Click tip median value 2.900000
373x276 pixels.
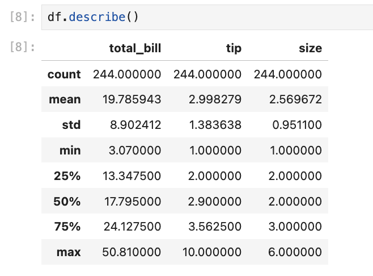click(x=215, y=202)
